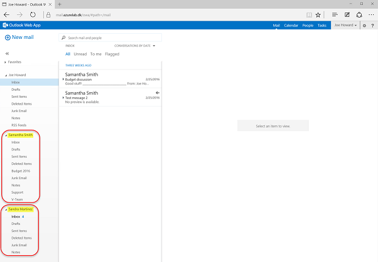This screenshot has height=262, width=378.
Task: Expand the Favorites folder group
Action: [5, 62]
